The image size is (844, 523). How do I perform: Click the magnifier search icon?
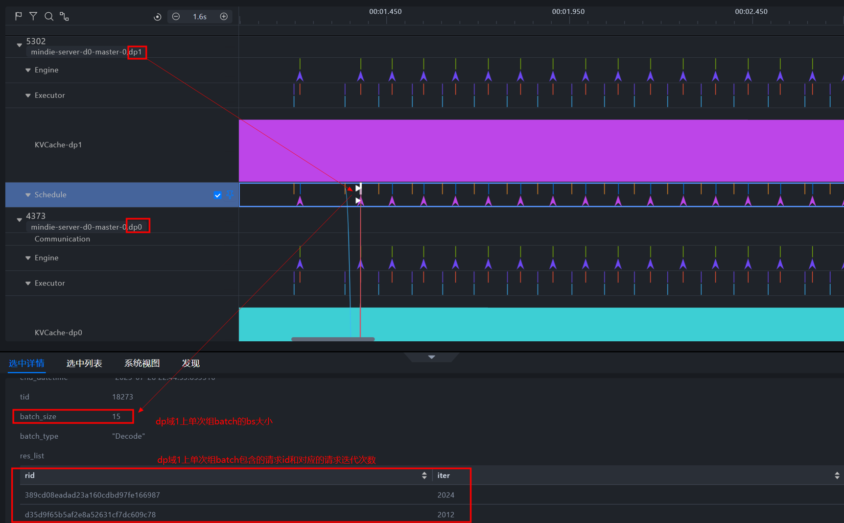49,16
